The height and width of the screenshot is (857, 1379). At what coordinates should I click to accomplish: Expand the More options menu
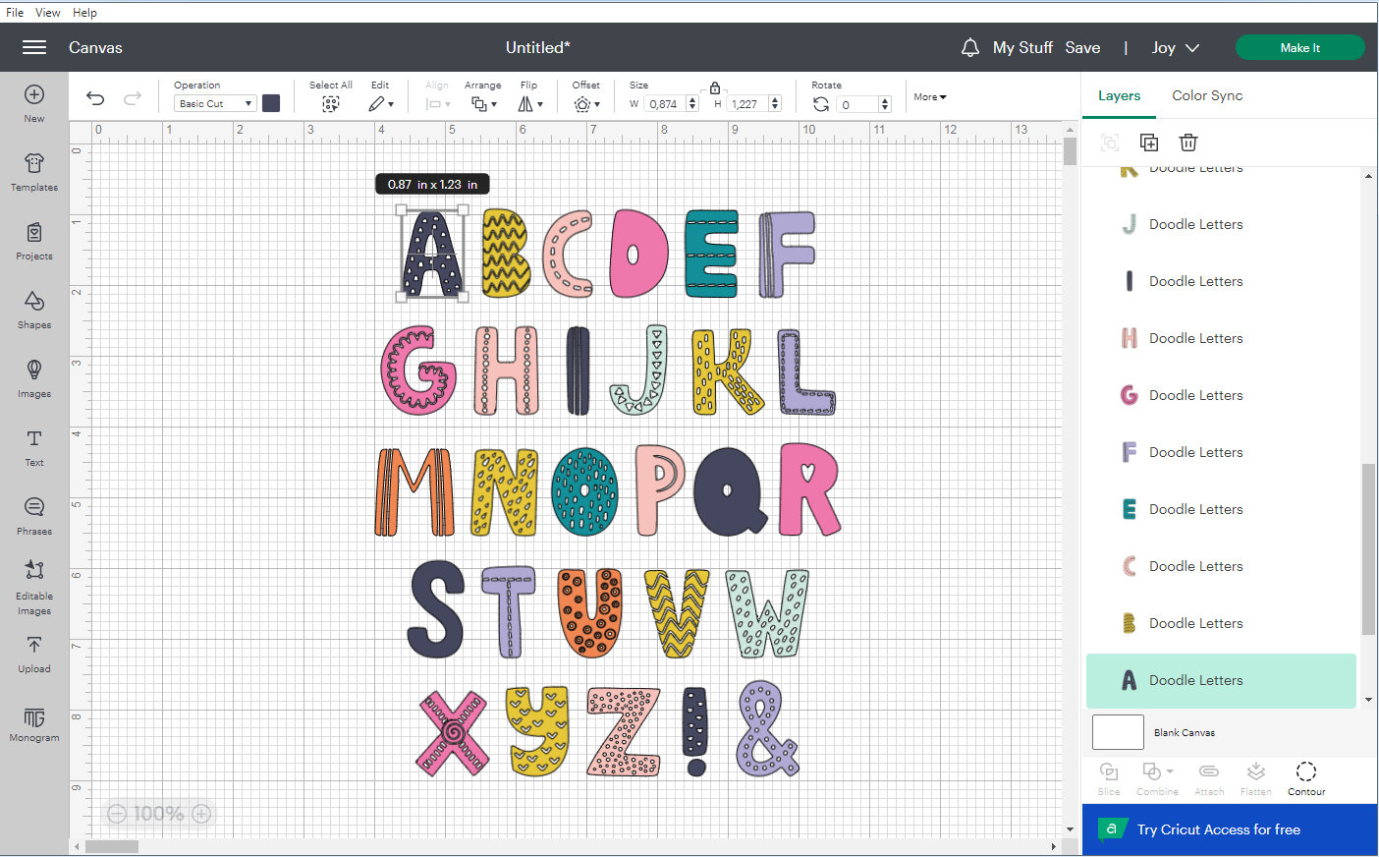click(929, 96)
